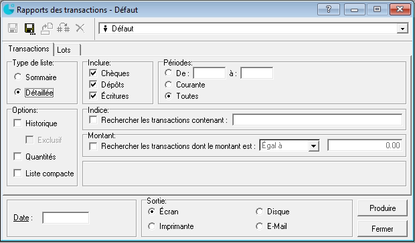The height and width of the screenshot is (243, 415).
Task: Tick the Liste compacte checkbox
Action: (17, 174)
